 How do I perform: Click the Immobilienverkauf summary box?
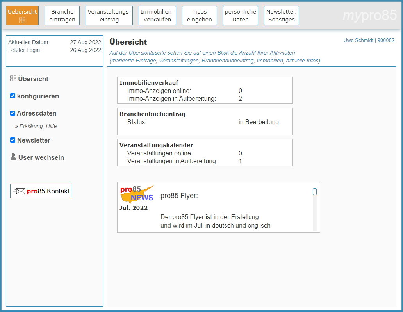tap(205, 90)
